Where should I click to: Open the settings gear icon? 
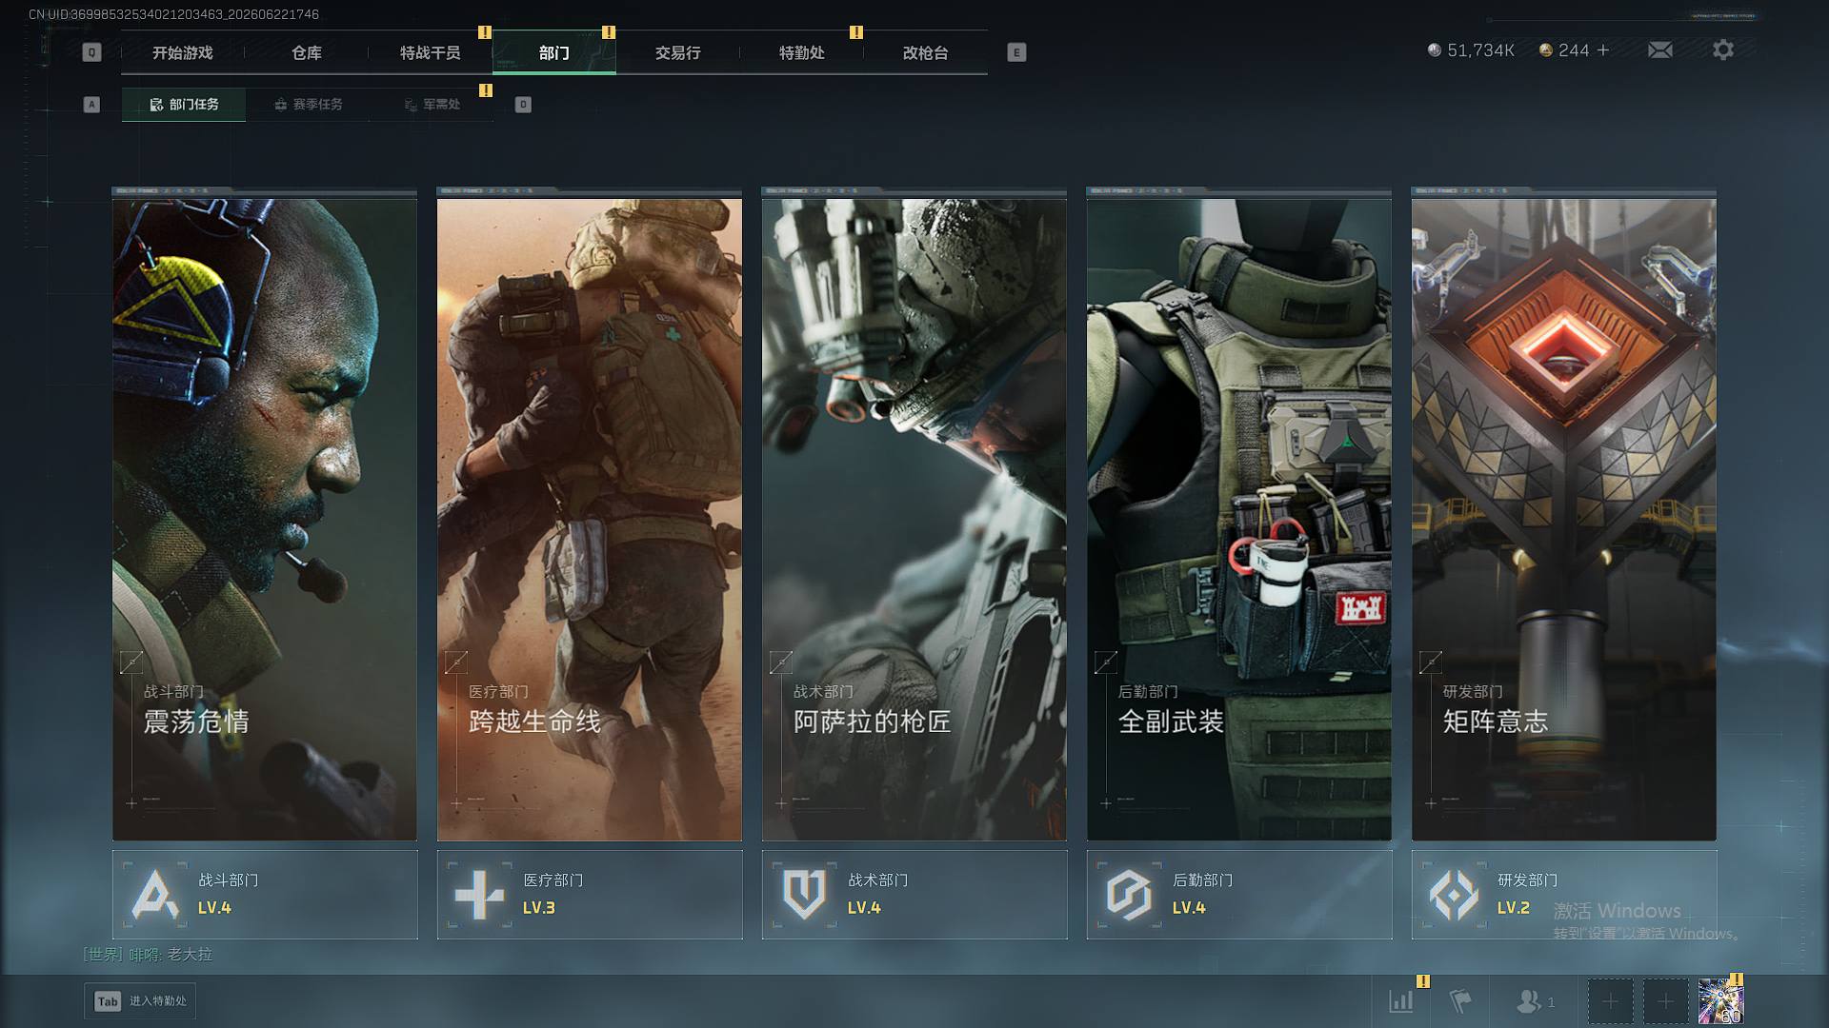[x=1723, y=49]
